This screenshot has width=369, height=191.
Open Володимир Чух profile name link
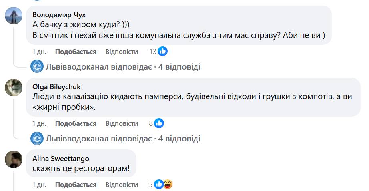[59, 15]
